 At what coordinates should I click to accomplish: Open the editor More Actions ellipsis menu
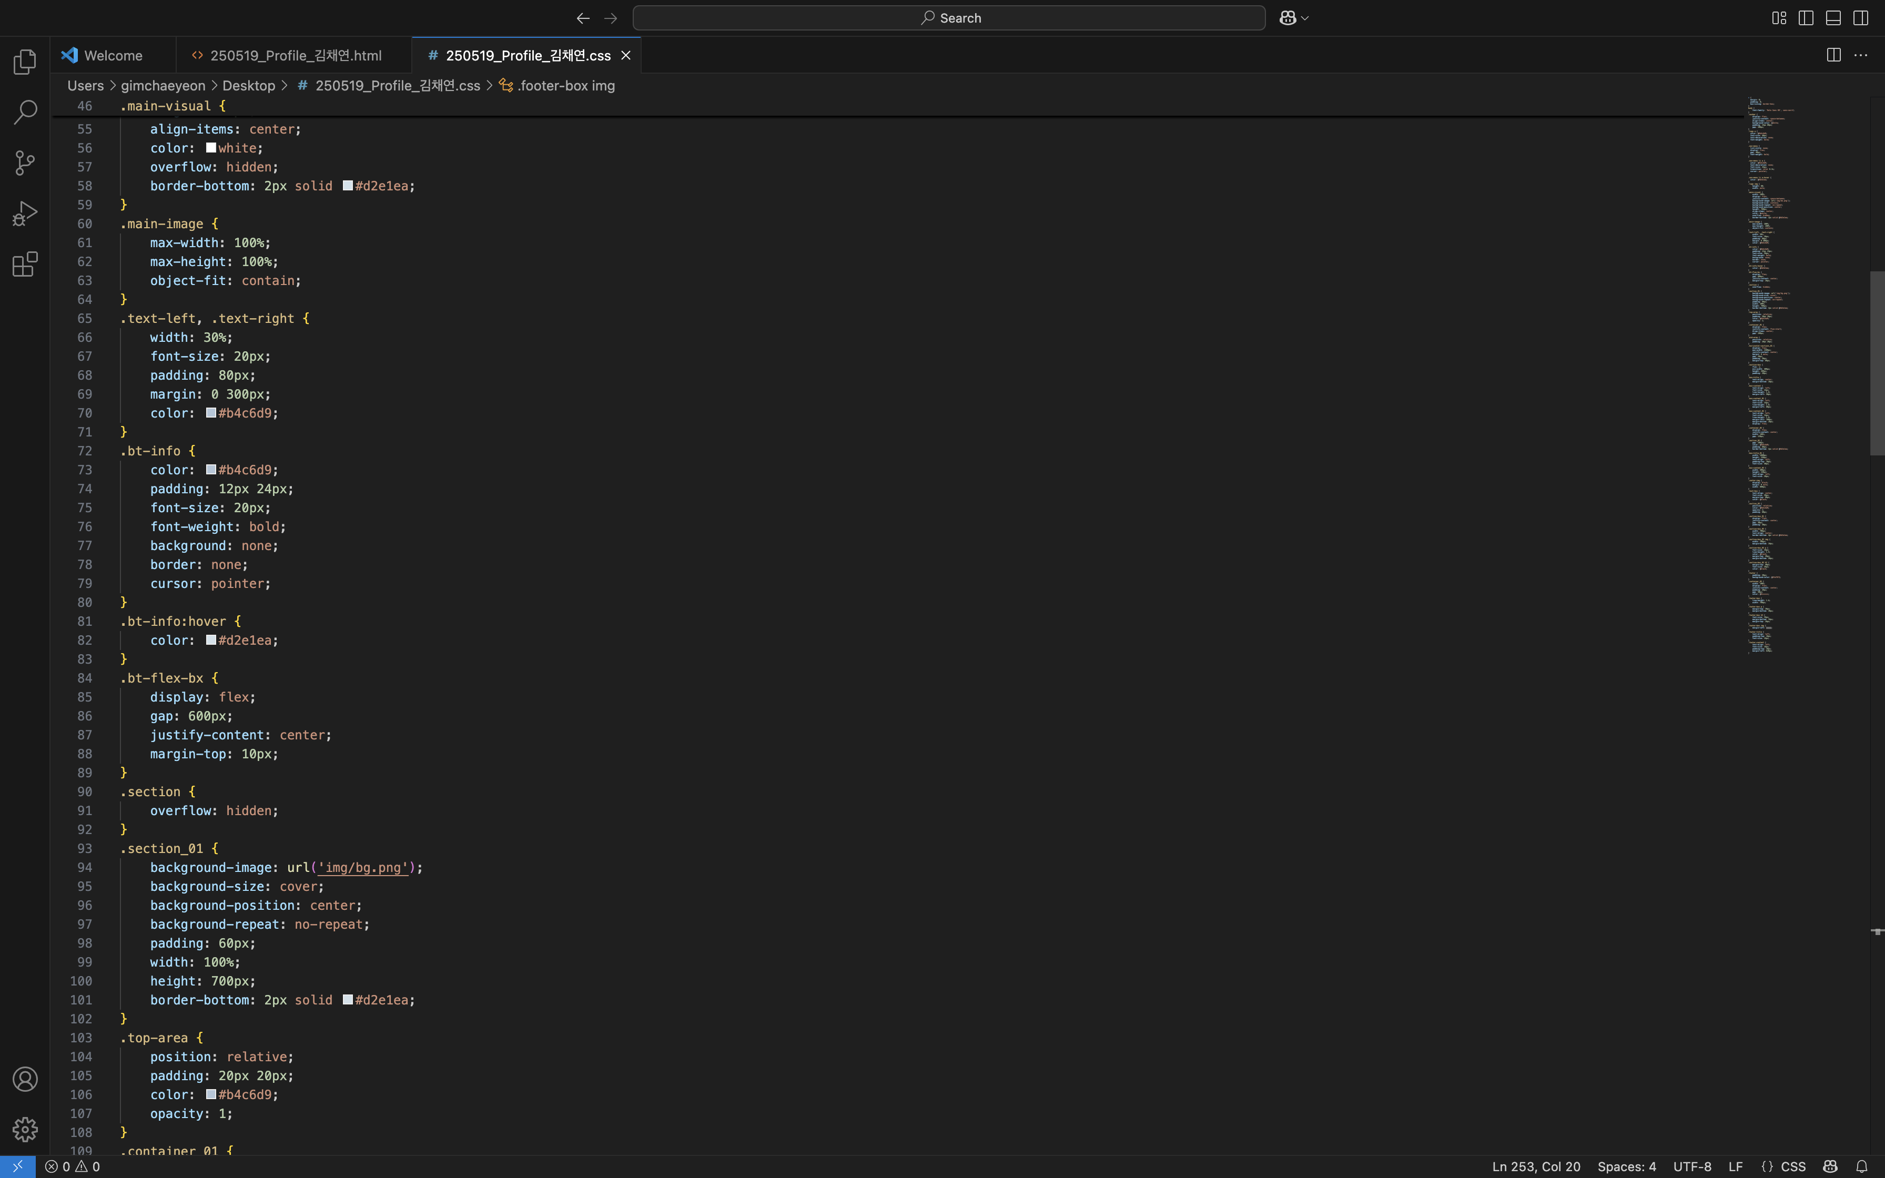coord(1861,55)
